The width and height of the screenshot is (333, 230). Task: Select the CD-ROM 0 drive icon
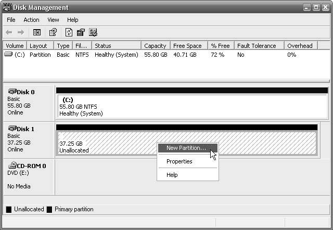pos(11,165)
